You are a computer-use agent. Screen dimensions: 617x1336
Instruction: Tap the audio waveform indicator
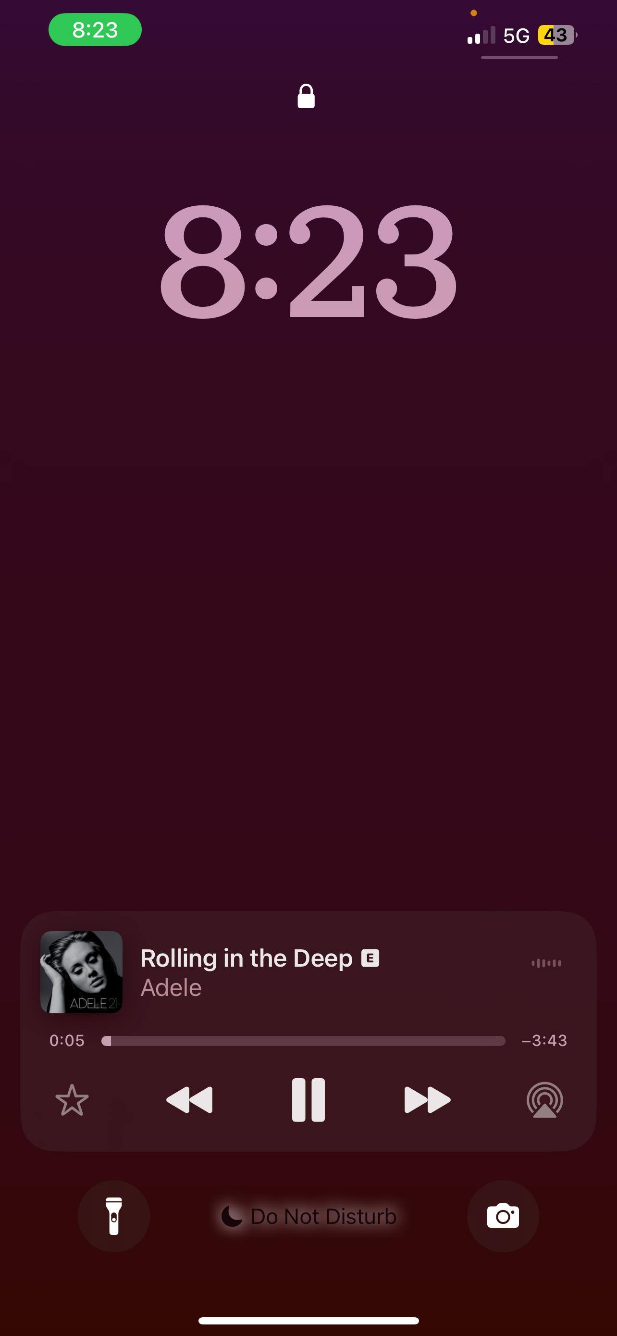click(546, 963)
